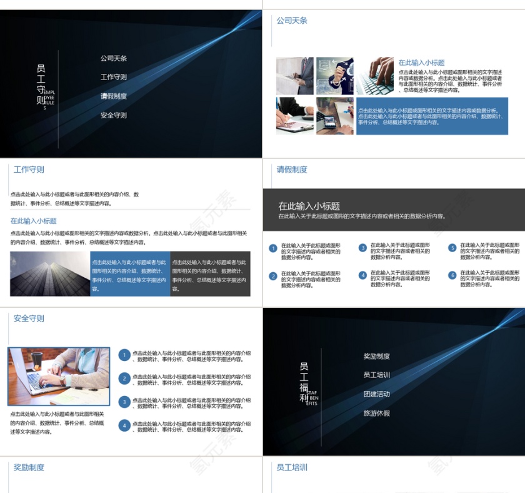This screenshot has width=525, height=493.
Task: Select circle 6 on the 请假制度 slide
Action: [452, 276]
